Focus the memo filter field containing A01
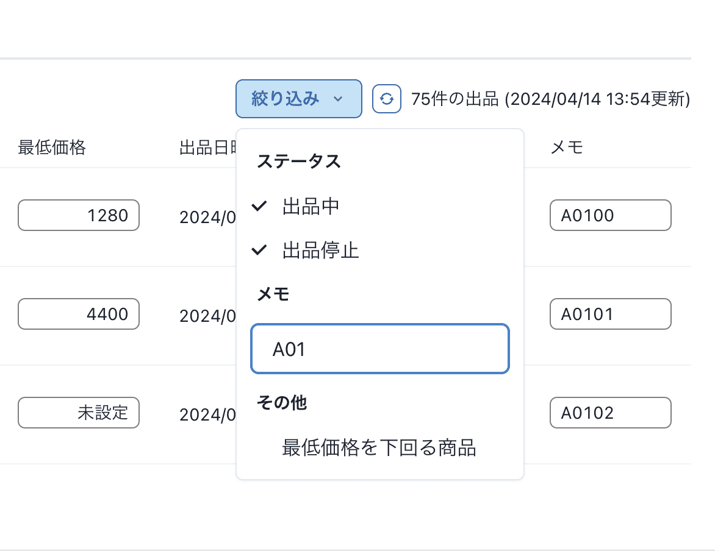Screen dimensions: 715x551 379,349
